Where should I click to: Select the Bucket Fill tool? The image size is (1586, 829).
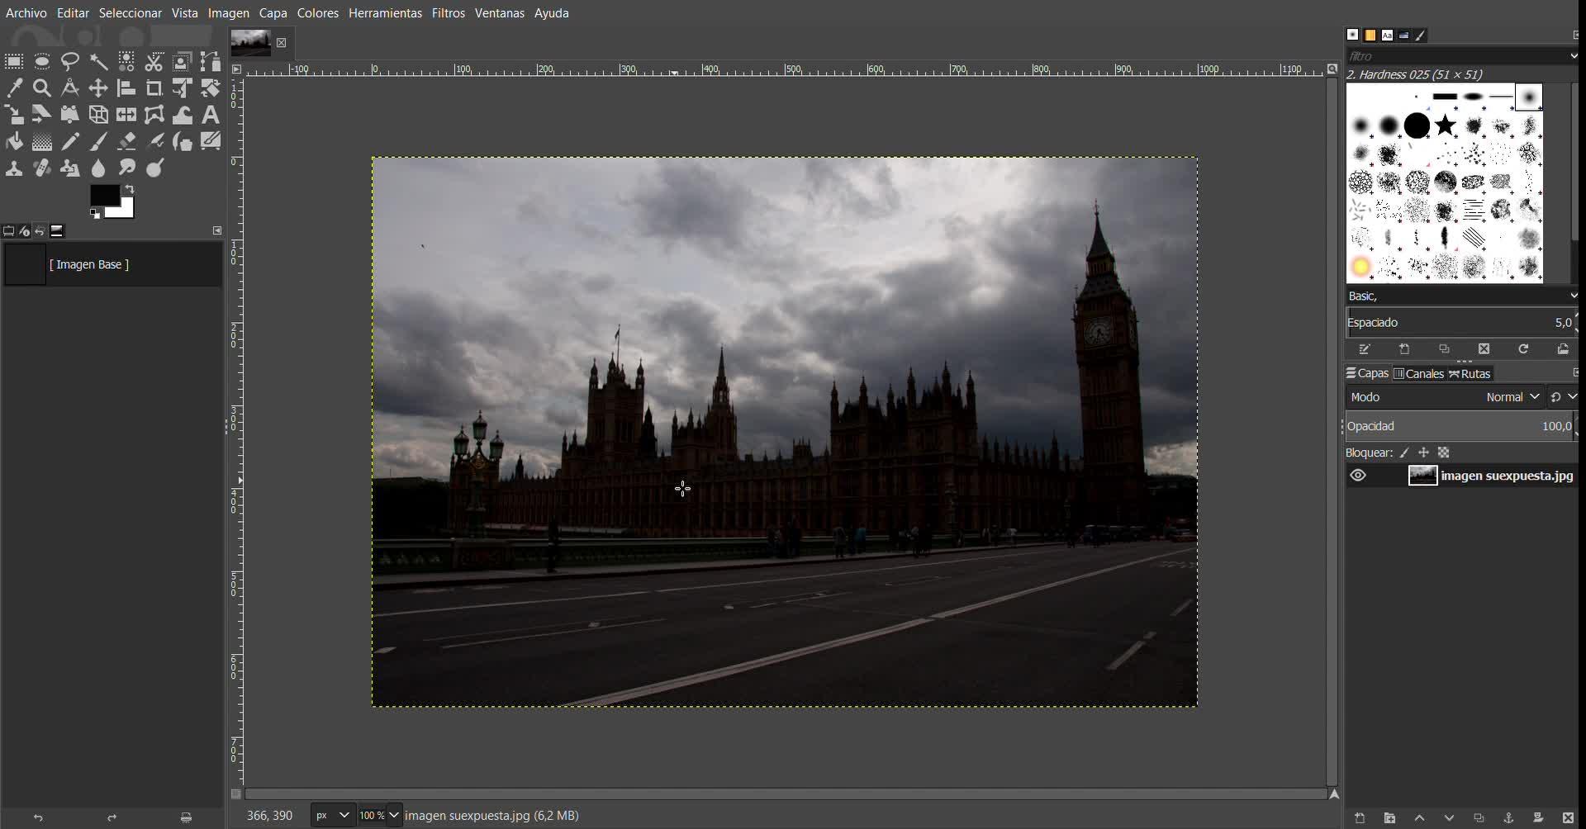[x=14, y=142]
